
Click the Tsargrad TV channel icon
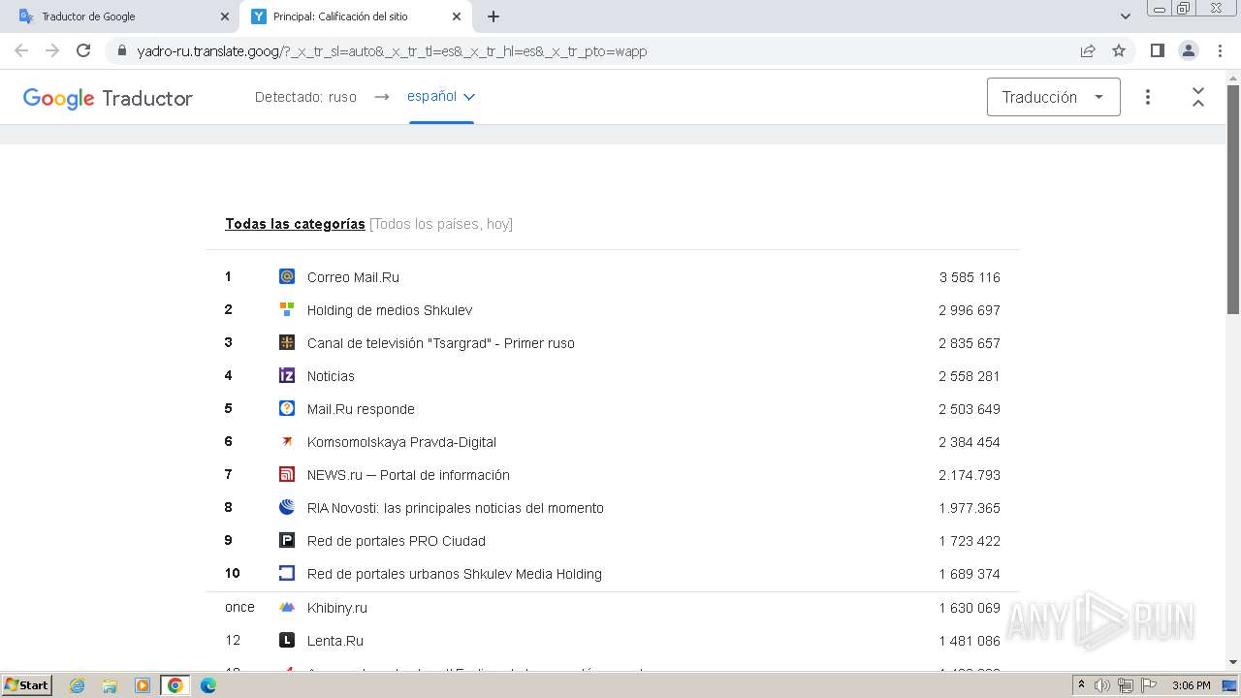click(x=287, y=342)
